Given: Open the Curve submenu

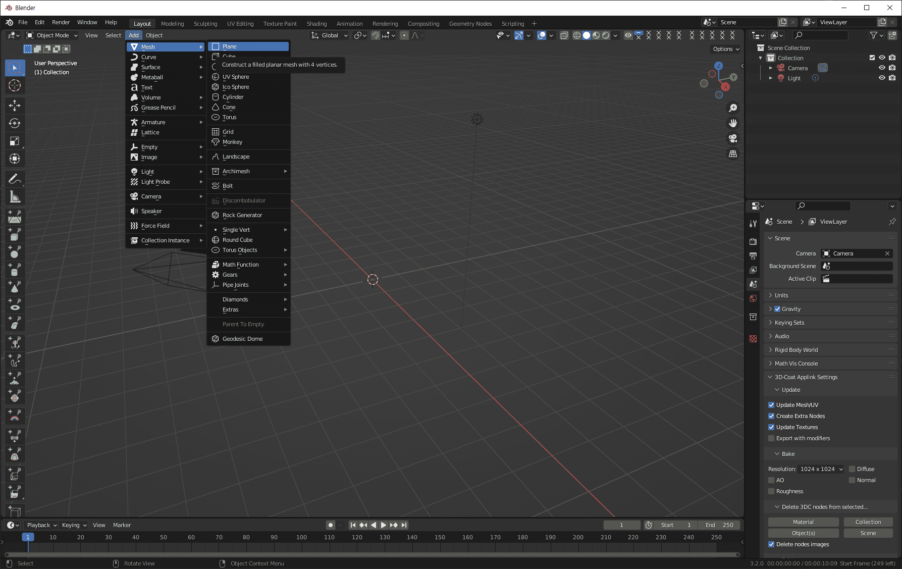Looking at the screenshot, I should click(166, 57).
